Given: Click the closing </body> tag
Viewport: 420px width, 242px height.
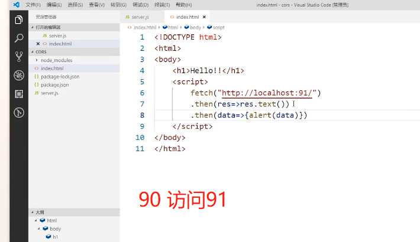Looking at the screenshot, I should tap(170, 138).
